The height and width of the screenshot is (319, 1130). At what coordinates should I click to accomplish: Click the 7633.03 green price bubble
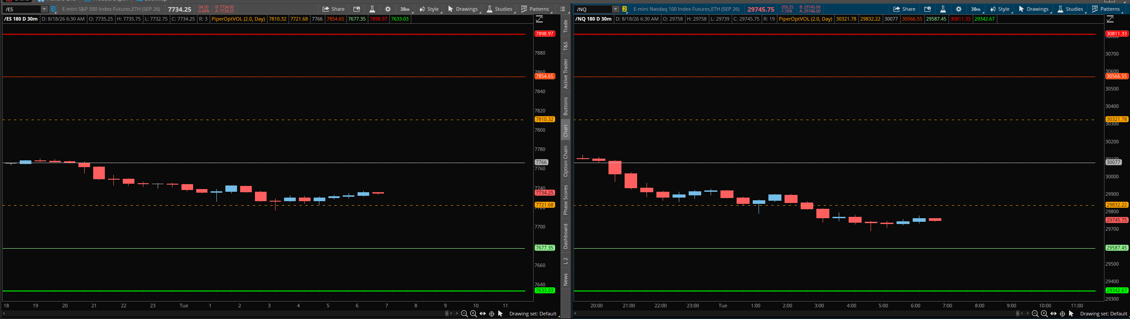click(545, 290)
